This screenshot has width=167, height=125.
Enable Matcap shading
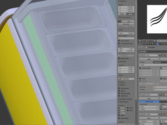click(x=119, y=91)
